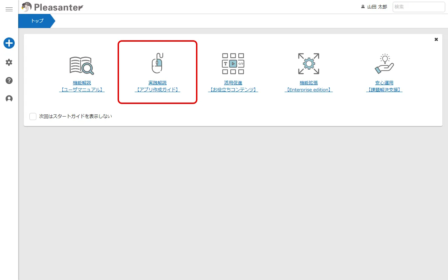Focus the 検索 search field
The width and height of the screenshot is (448, 280).
(419, 7)
